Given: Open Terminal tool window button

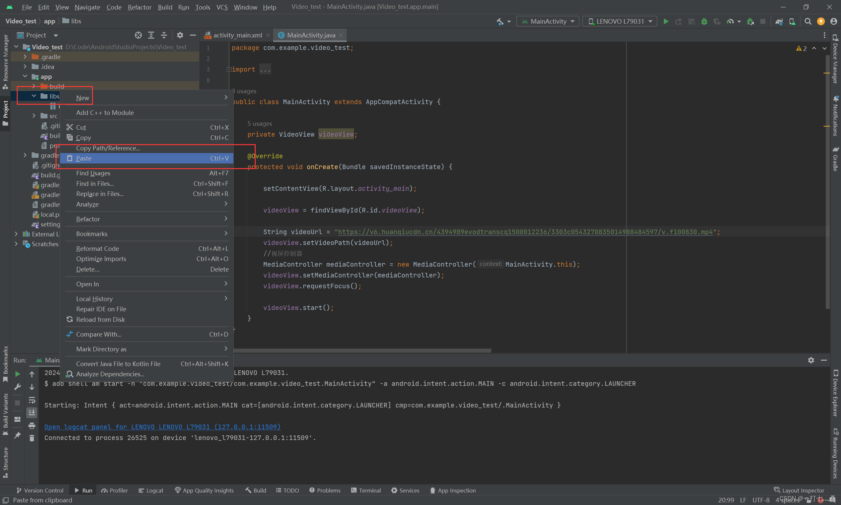Looking at the screenshot, I should coord(366,490).
